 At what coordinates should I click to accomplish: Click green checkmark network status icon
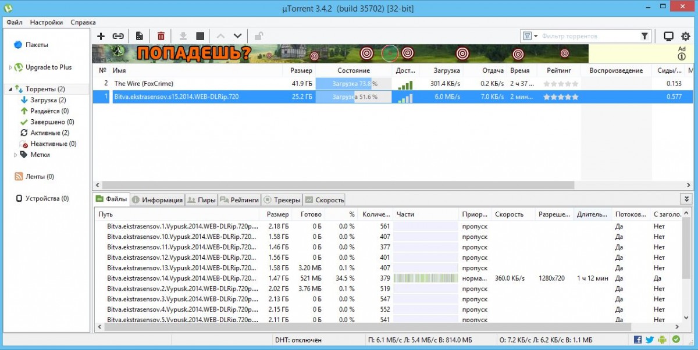676,340
